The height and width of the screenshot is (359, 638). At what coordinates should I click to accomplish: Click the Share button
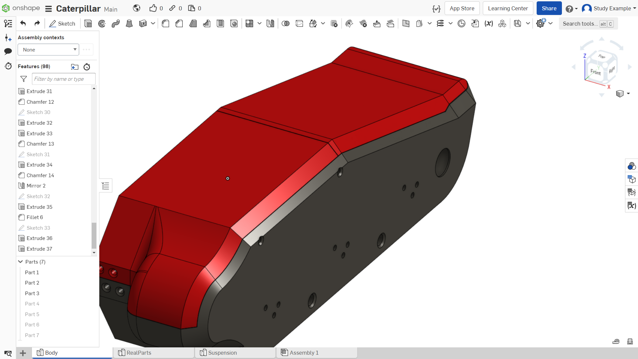click(549, 8)
